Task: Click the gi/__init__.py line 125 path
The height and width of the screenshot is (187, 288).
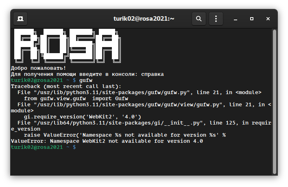Action: click(x=141, y=126)
